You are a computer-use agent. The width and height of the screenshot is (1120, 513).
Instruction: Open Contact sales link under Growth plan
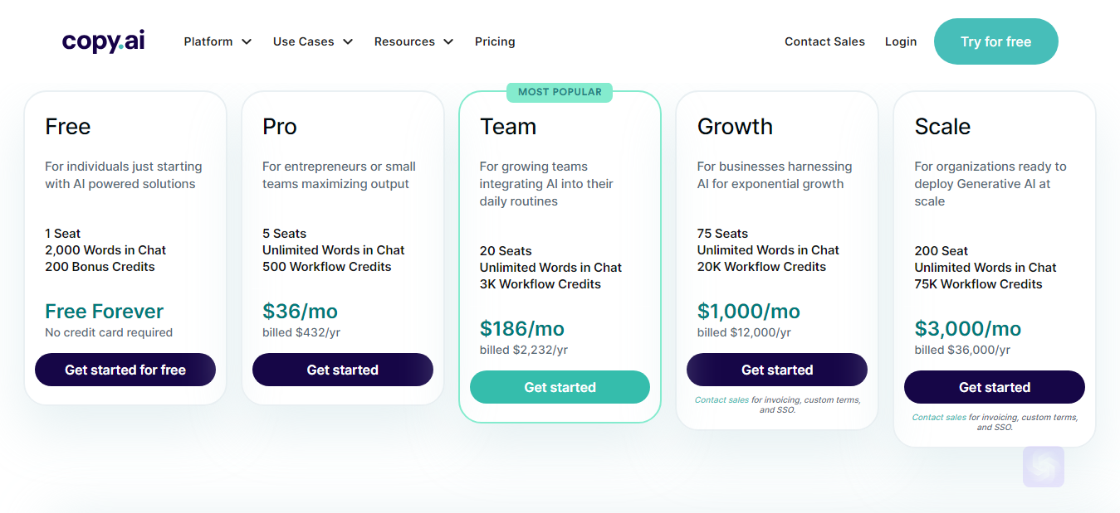[x=721, y=400]
